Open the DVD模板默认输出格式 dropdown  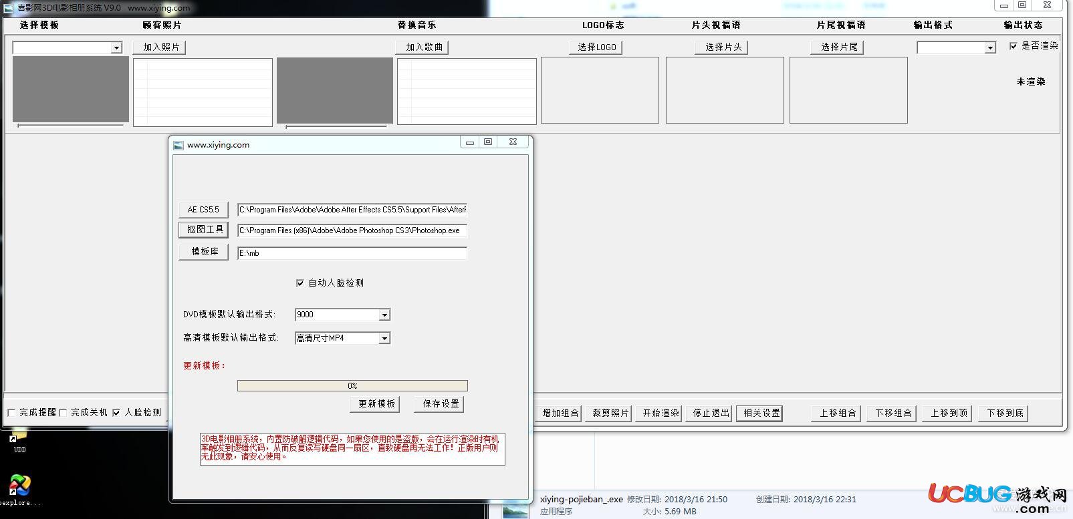click(384, 315)
